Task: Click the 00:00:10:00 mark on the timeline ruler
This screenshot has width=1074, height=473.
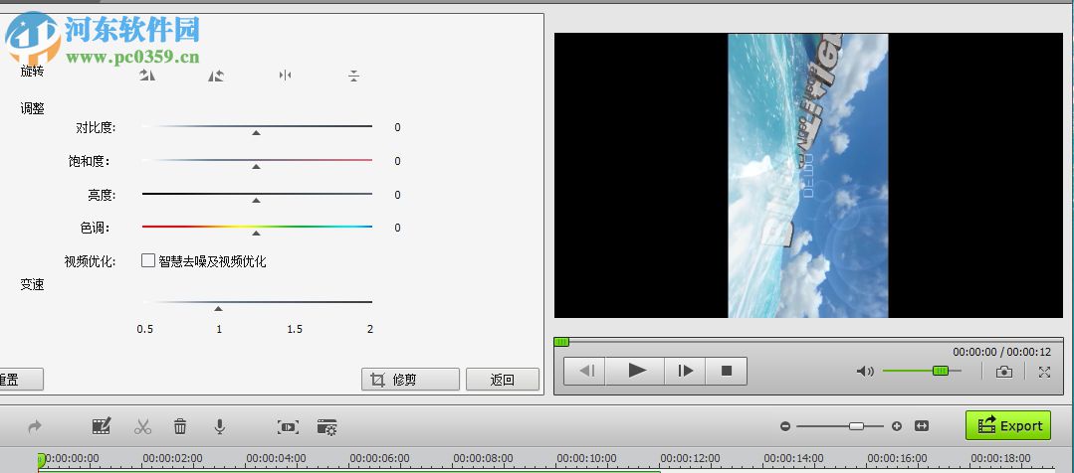Action: [585, 458]
